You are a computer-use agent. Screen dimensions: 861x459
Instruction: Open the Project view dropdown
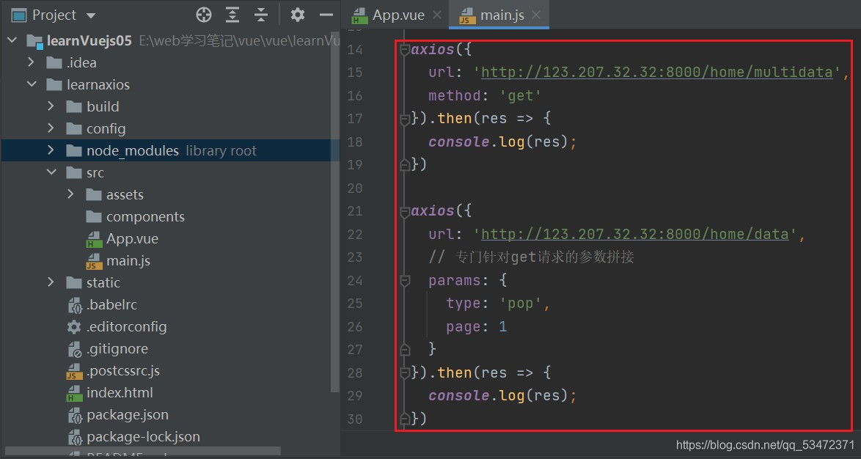(x=91, y=15)
